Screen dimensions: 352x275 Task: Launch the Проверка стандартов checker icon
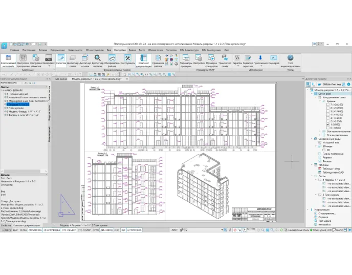click(211, 59)
